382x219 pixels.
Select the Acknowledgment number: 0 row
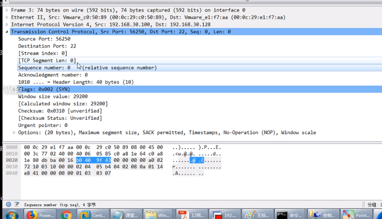(x=199, y=75)
